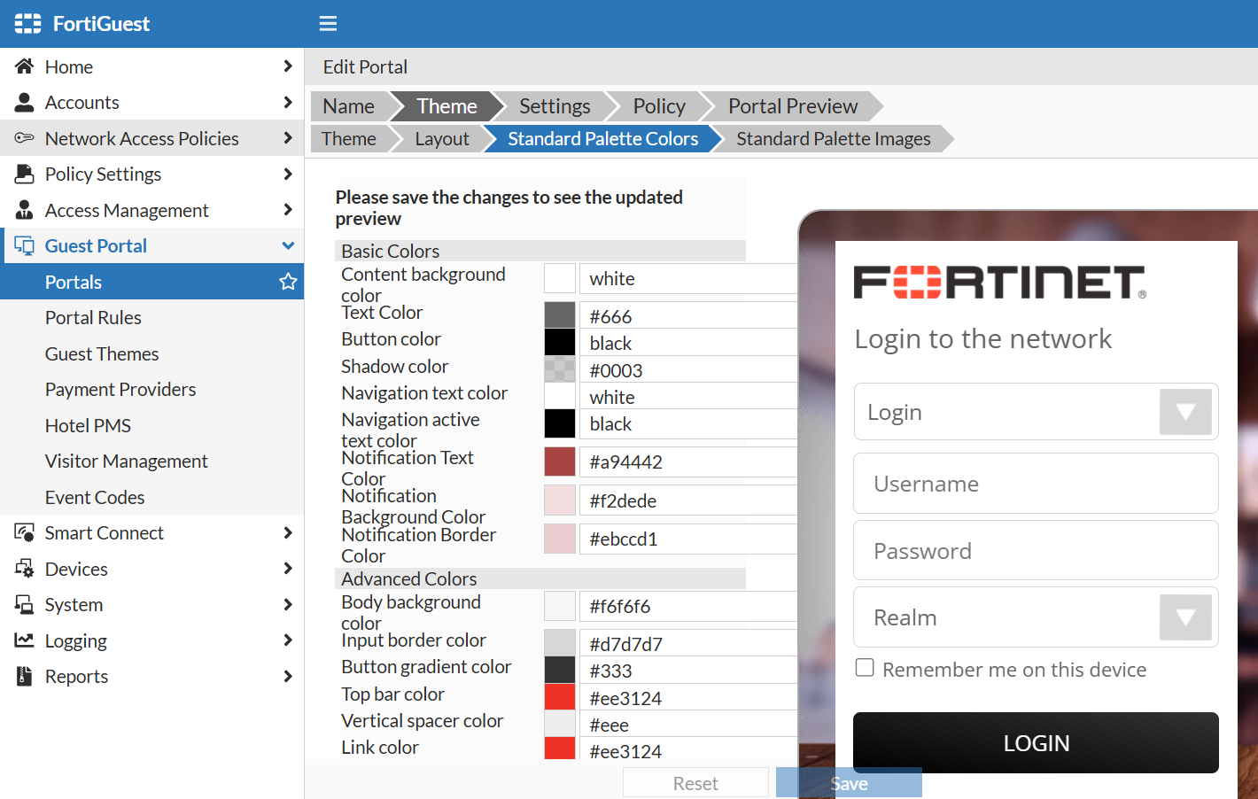Click the Username field in the preview

point(1035,483)
